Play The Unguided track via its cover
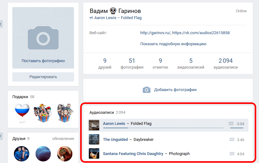The height and width of the screenshot is (163, 259). (x=94, y=139)
